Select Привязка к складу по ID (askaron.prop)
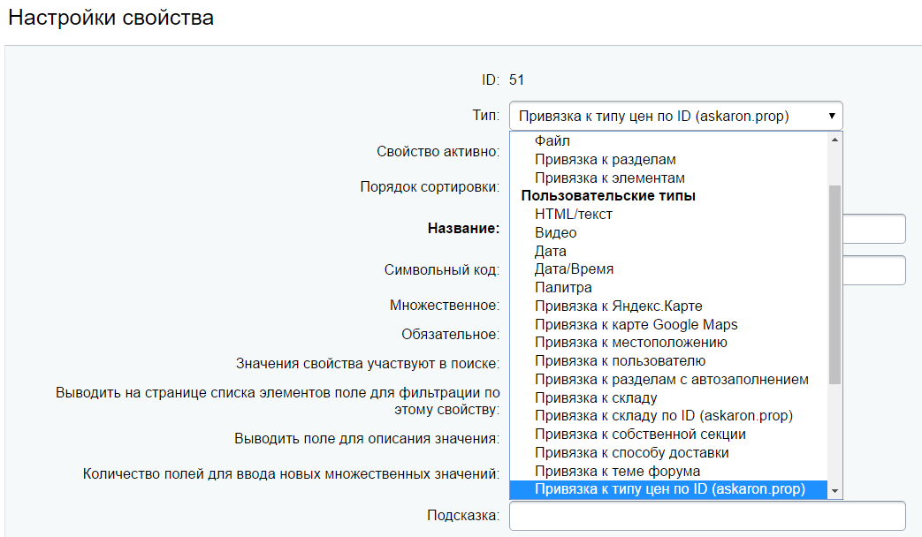This screenshot has width=922, height=537. click(663, 416)
